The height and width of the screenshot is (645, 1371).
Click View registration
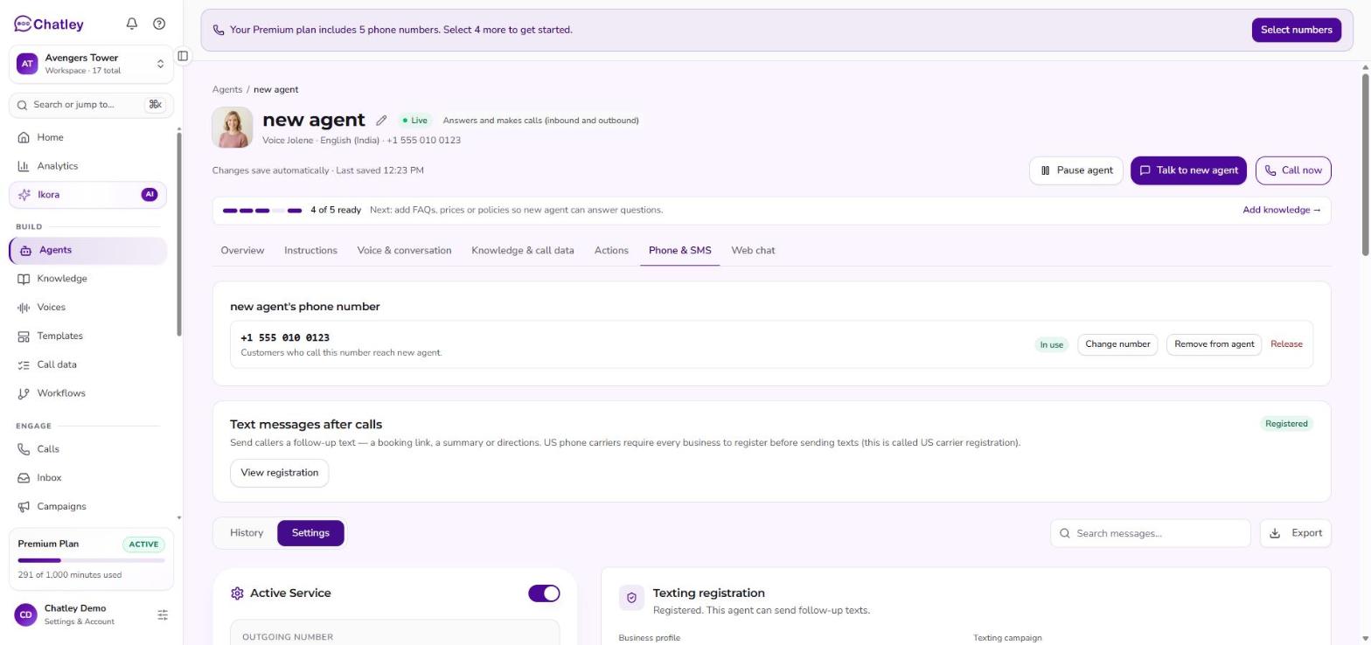coord(280,473)
